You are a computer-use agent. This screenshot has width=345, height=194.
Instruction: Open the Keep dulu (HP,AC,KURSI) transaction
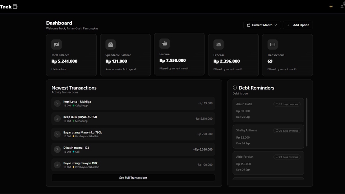click(x=133, y=119)
